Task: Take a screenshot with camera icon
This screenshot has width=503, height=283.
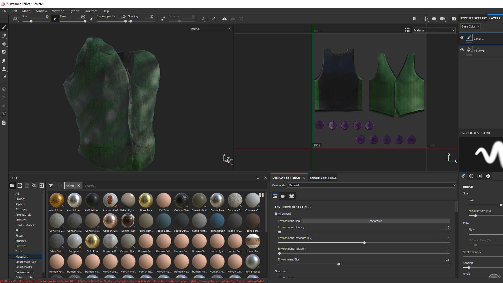Action: (454, 19)
